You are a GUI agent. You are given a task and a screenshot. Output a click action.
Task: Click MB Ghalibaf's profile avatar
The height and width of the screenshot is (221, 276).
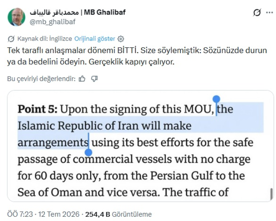pyautogui.click(x=16, y=17)
